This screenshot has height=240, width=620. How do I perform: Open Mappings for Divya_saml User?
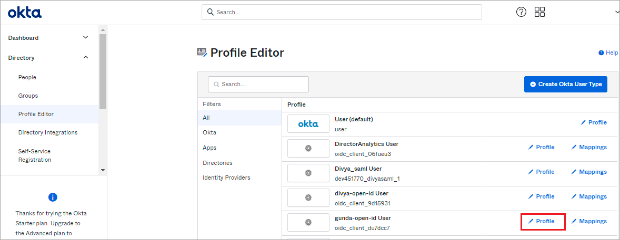click(589, 172)
